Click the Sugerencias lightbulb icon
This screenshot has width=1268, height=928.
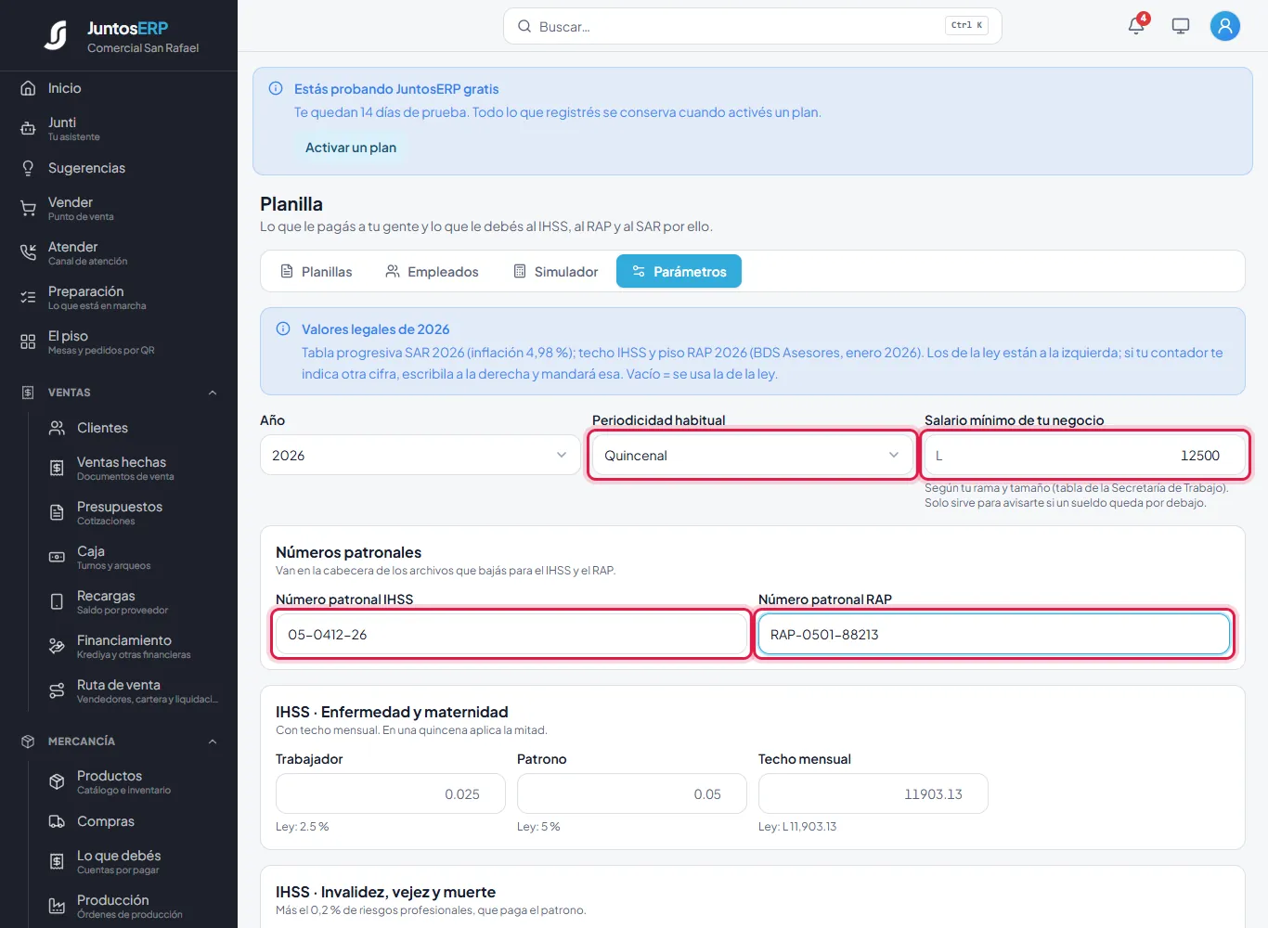(28, 168)
